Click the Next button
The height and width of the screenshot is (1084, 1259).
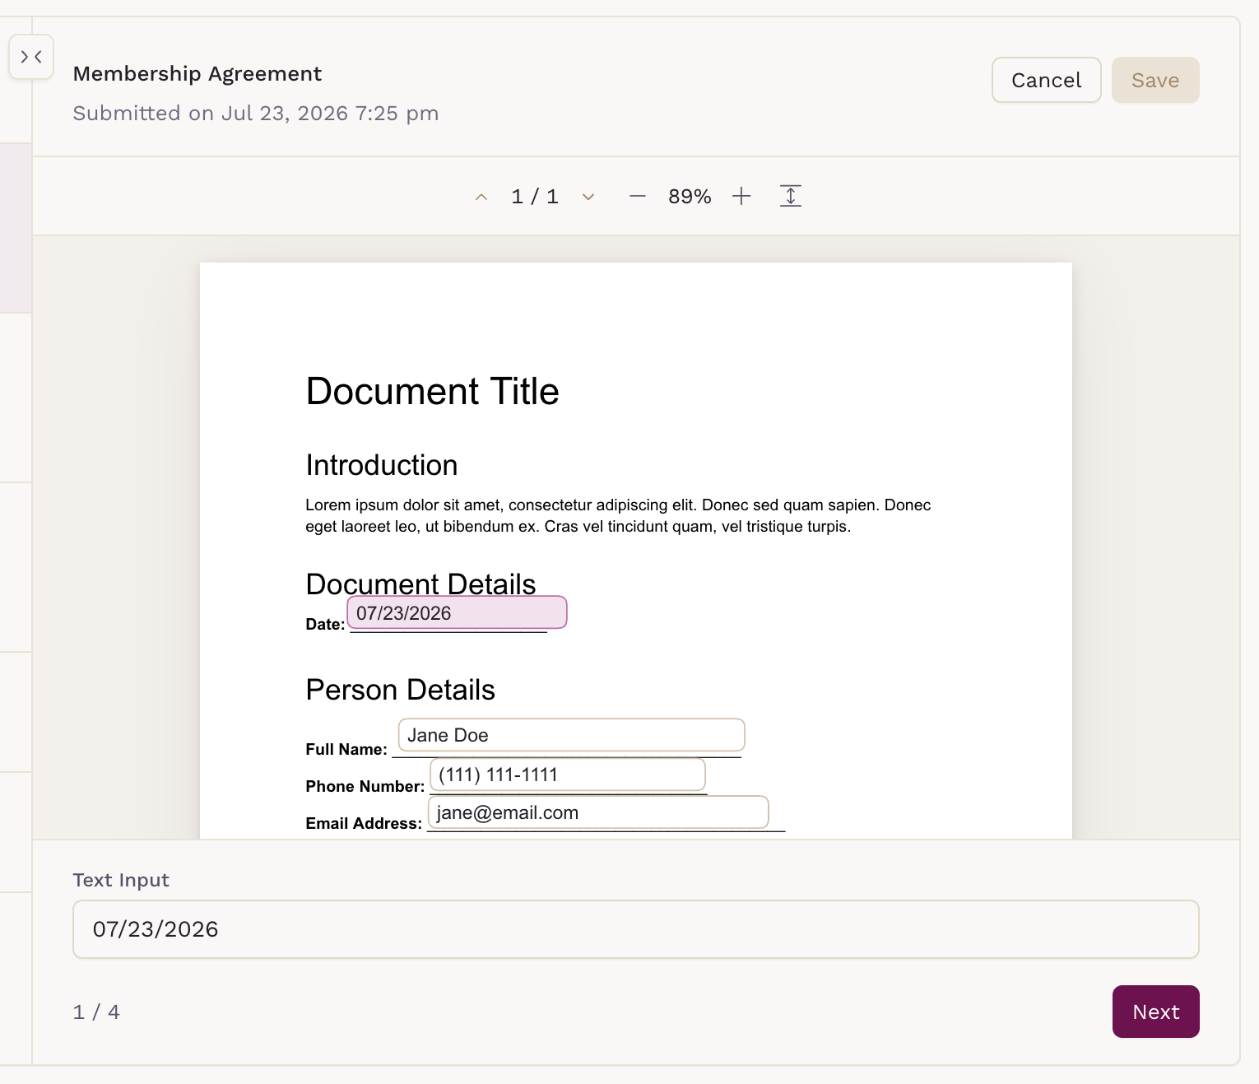[1155, 1012]
